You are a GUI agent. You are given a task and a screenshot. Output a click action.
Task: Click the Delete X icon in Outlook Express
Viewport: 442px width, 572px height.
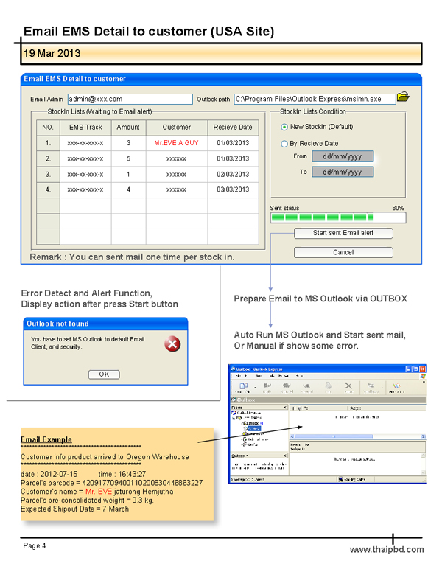(x=348, y=388)
